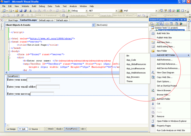Image resolution: width=191 pixels, height=136 pixels.
Task: Open the Debug configuration dropdown
Action: click(87, 11)
